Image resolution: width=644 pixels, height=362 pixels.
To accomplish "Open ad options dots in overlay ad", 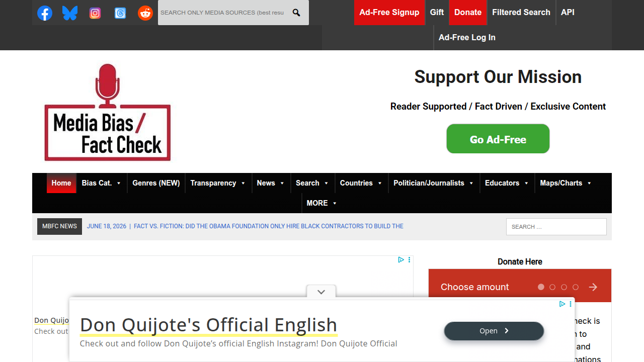I will pyautogui.click(x=571, y=304).
